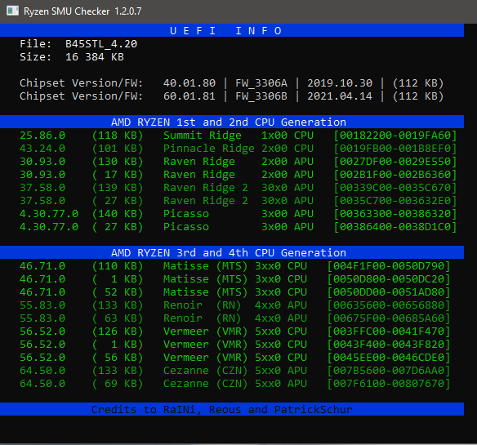
Task: Click address range '[0050D800-0050DC20]'
Action: (x=389, y=279)
